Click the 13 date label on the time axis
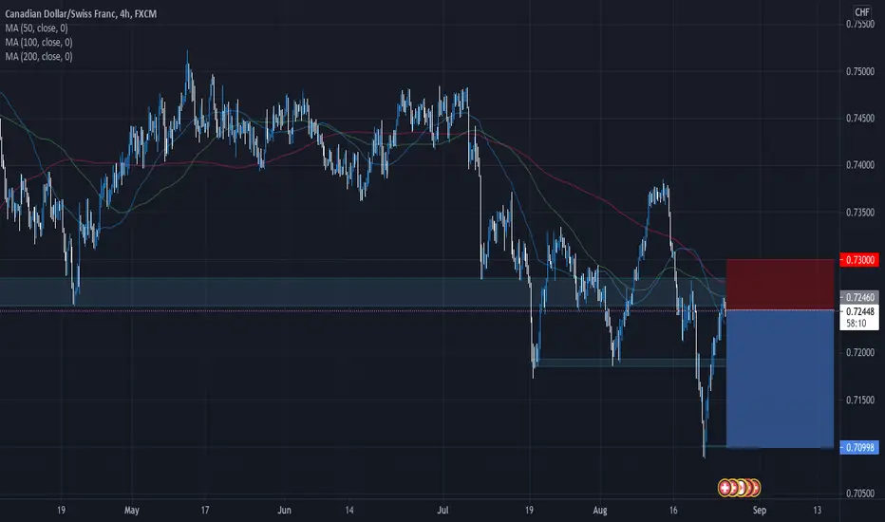This screenshot has width=885, height=522. 818,511
